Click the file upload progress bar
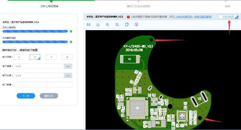This screenshot has height=130, width=241. pos(35,31)
